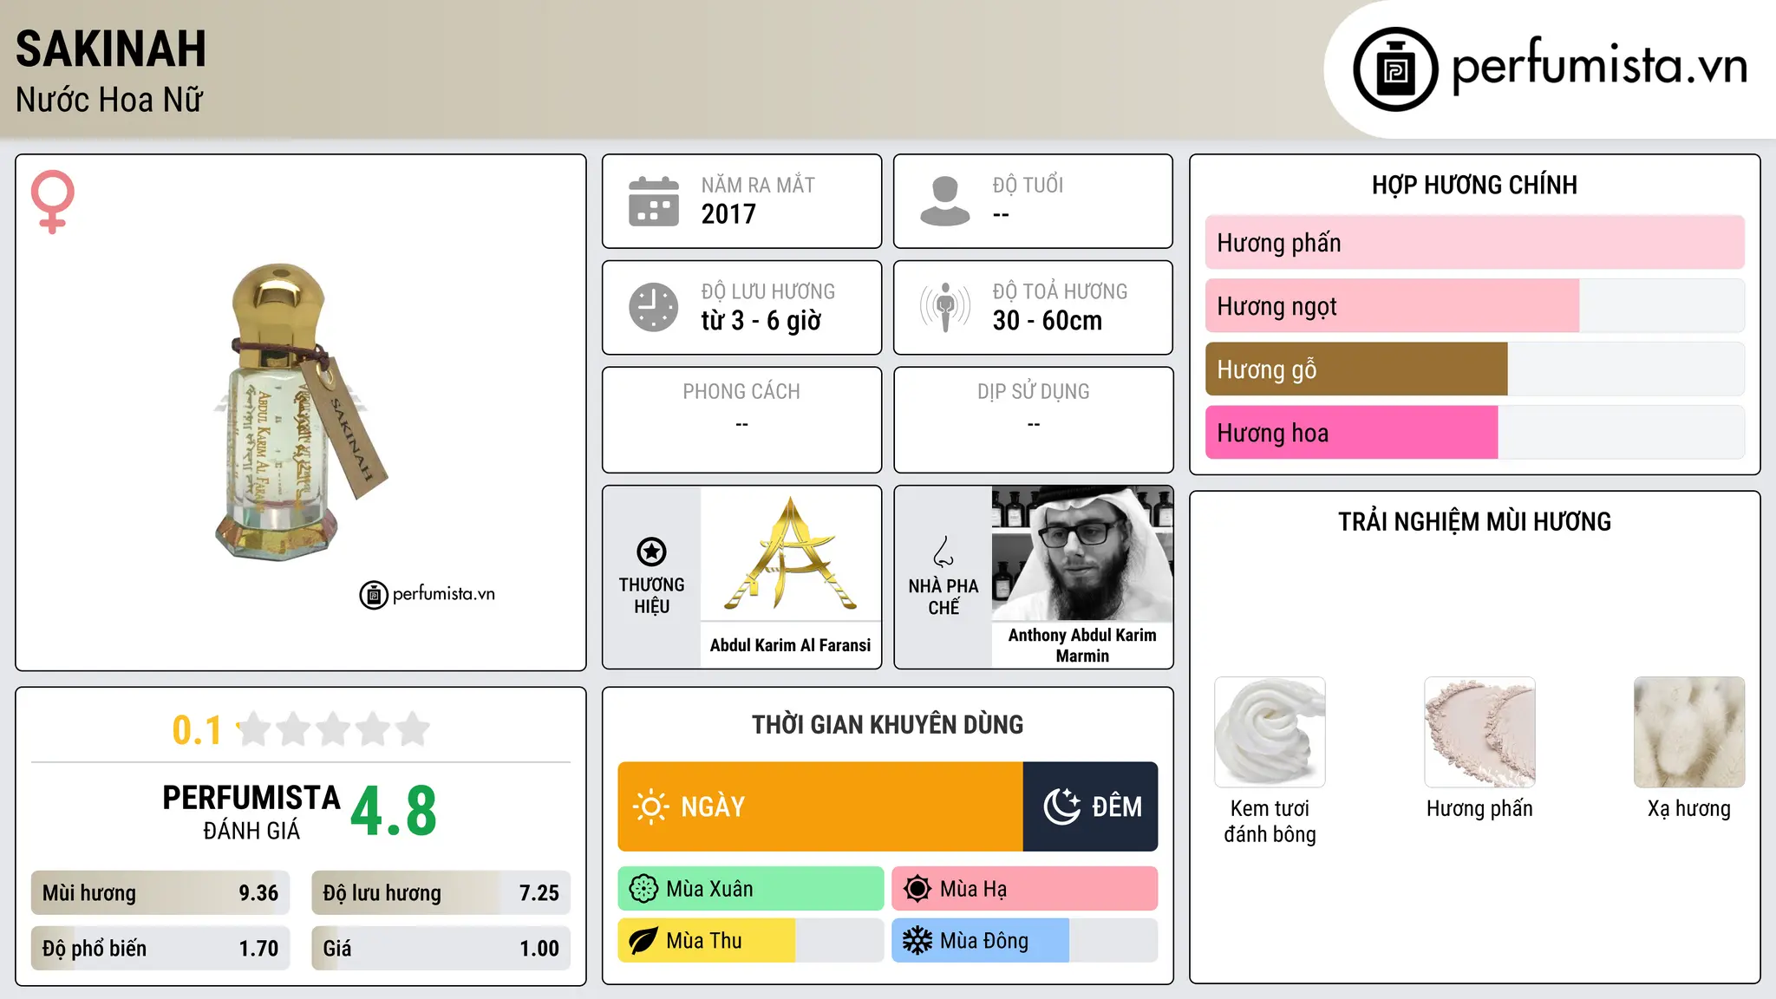Viewport: 1776px width, 999px height.
Task: Click the Kem tươi đánh bông caption
Action: (1270, 821)
